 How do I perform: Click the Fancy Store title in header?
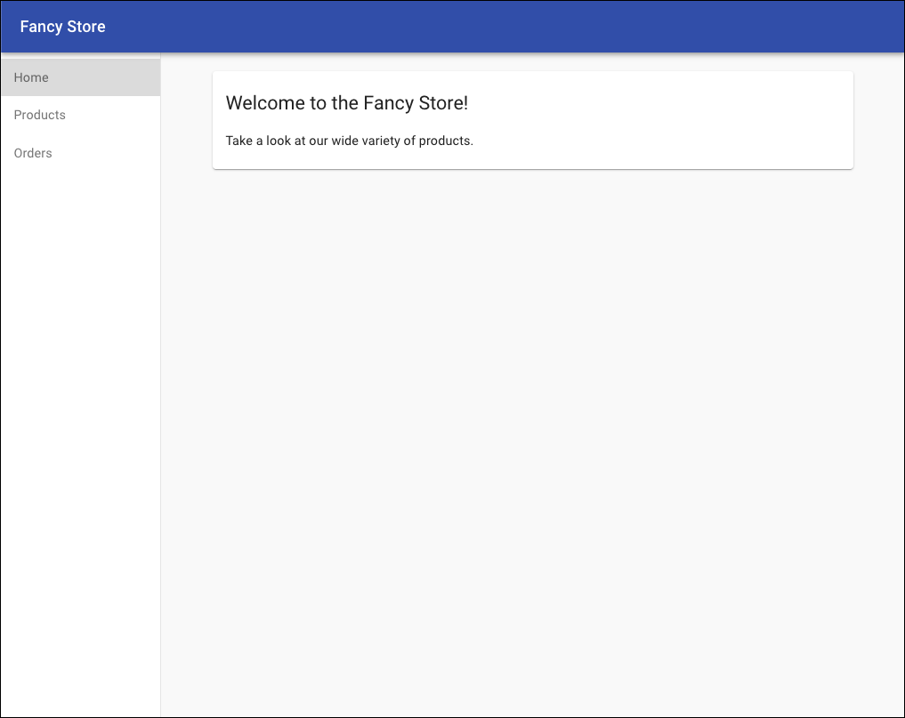(x=62, y=27)
